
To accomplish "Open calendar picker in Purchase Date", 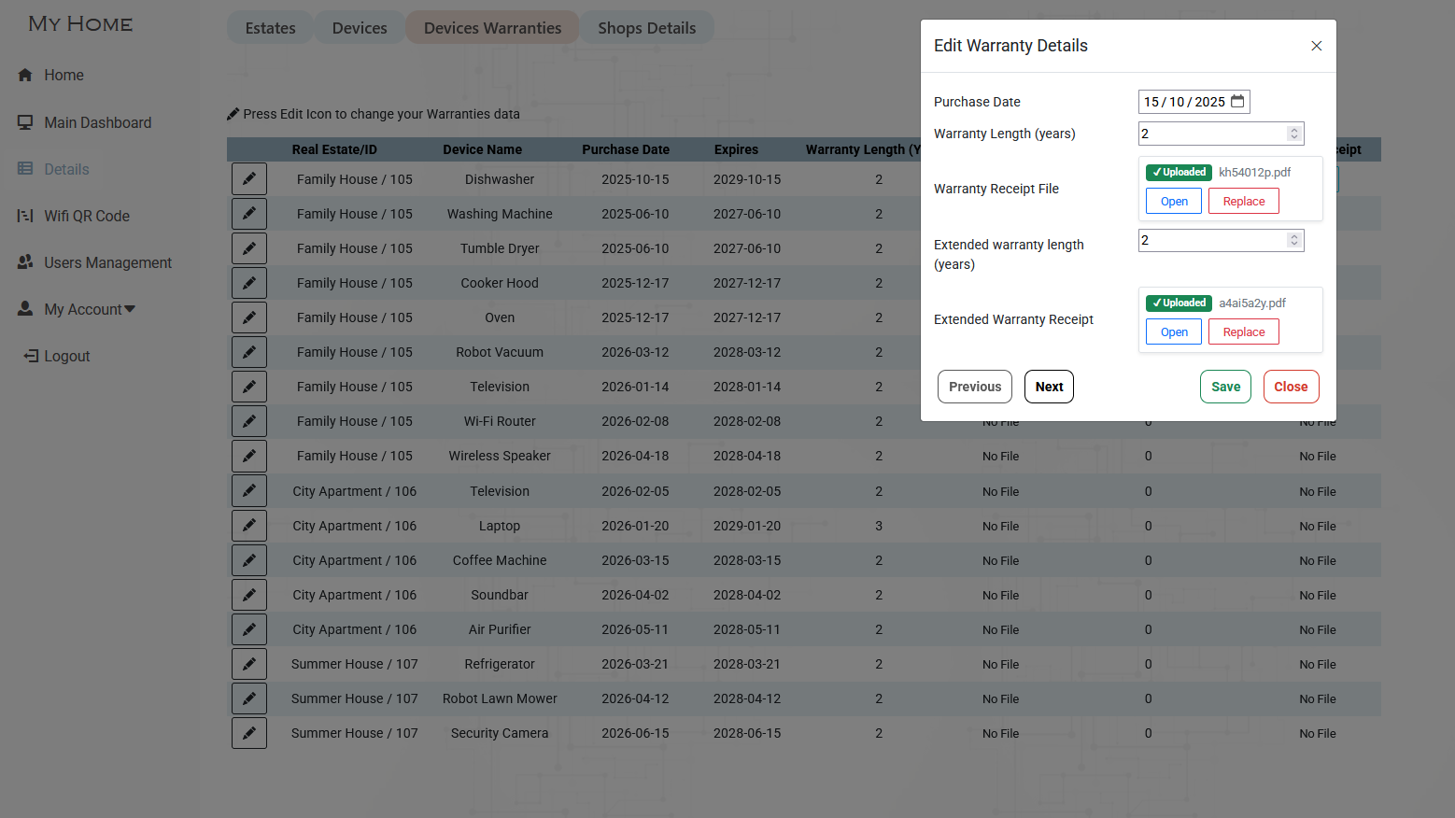I will [x=1237, y=101].
